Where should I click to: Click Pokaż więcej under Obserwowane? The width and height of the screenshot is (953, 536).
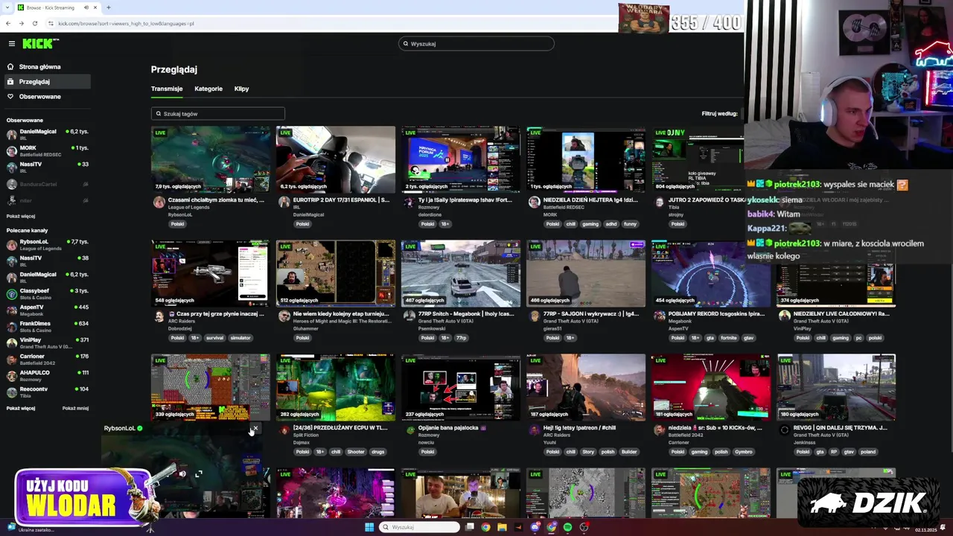(21, 216)
